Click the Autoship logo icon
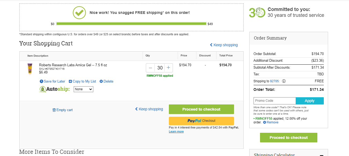Image resolution: width=349 pixels, height=156 pixels. [x=42, y=89]
